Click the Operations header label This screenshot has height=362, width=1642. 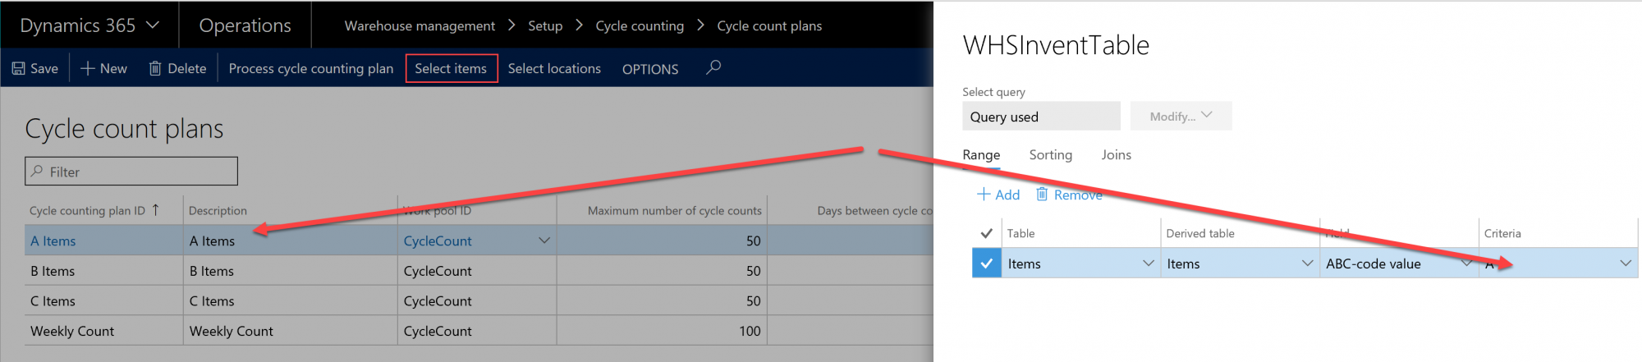coord(245,25)
